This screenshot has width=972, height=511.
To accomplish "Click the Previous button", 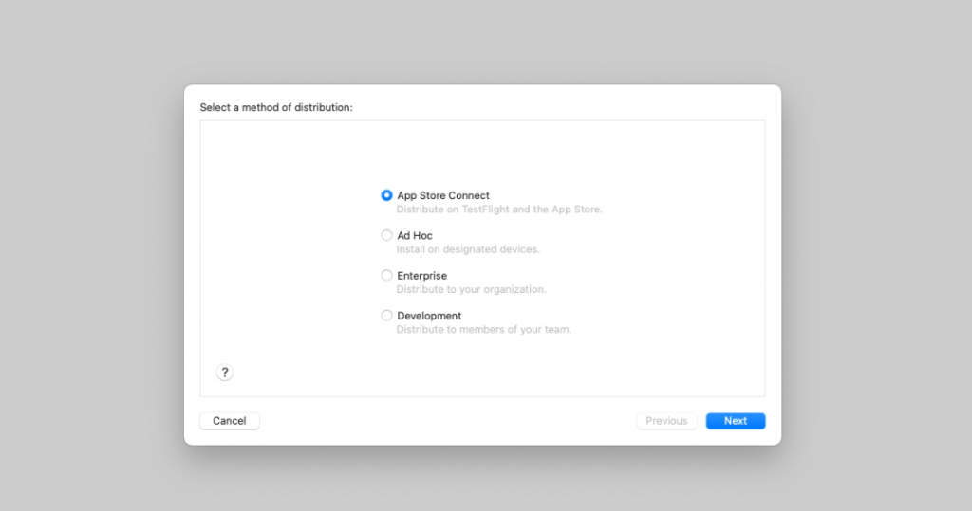I will tap(666, 421).
